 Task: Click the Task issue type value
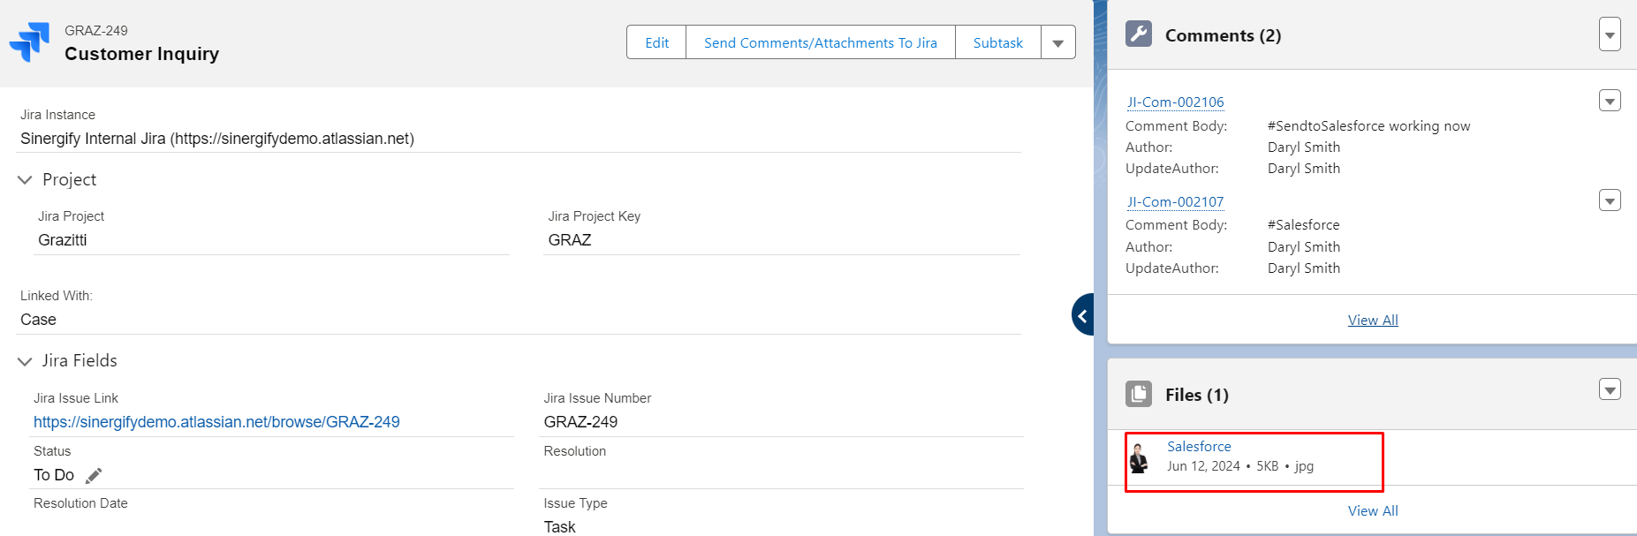pos(559,527)
